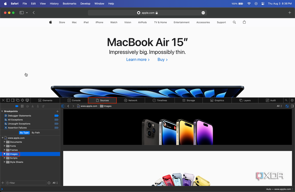Toggle All Exceptions breakpoint
This screenshot has width=295, height=192.
56,120
